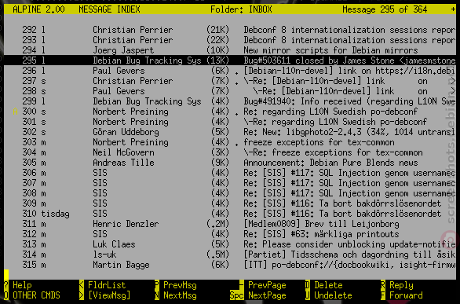Open message 300 marked with A flag
The height and width of the screenshot is (304, 460).
230,112
